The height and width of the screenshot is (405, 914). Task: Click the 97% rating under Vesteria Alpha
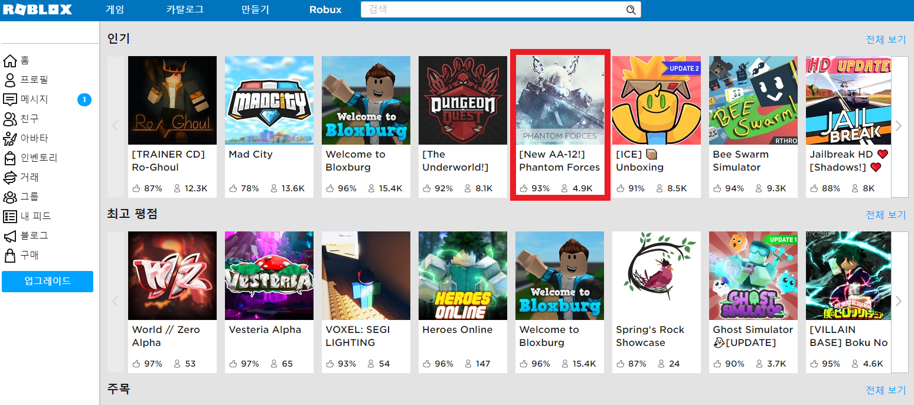[250, 364]
